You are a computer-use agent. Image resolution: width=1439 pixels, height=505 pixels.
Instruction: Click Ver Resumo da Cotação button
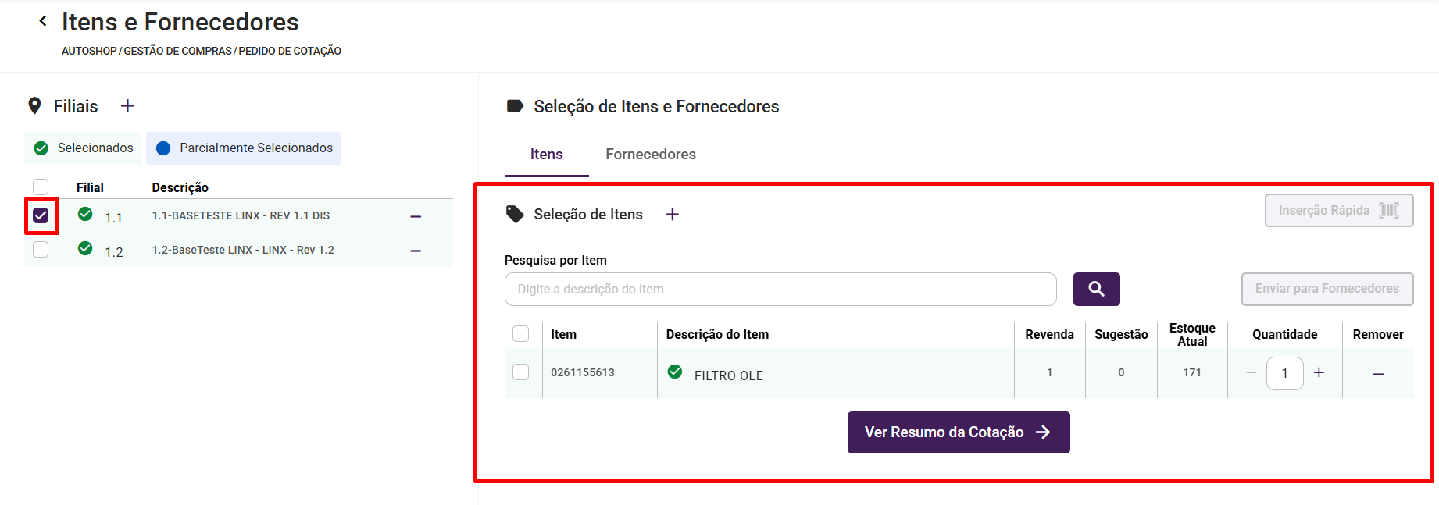pyautogui.click(x=959, y=432)
